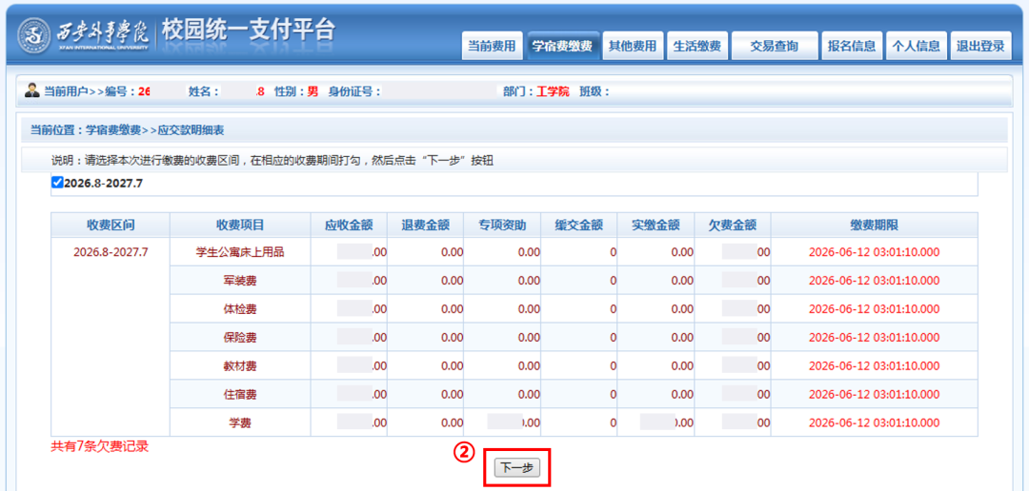1029x491 pixels.
Task: Click the payment deadline in the 学费 row
Action: point(874,423)
